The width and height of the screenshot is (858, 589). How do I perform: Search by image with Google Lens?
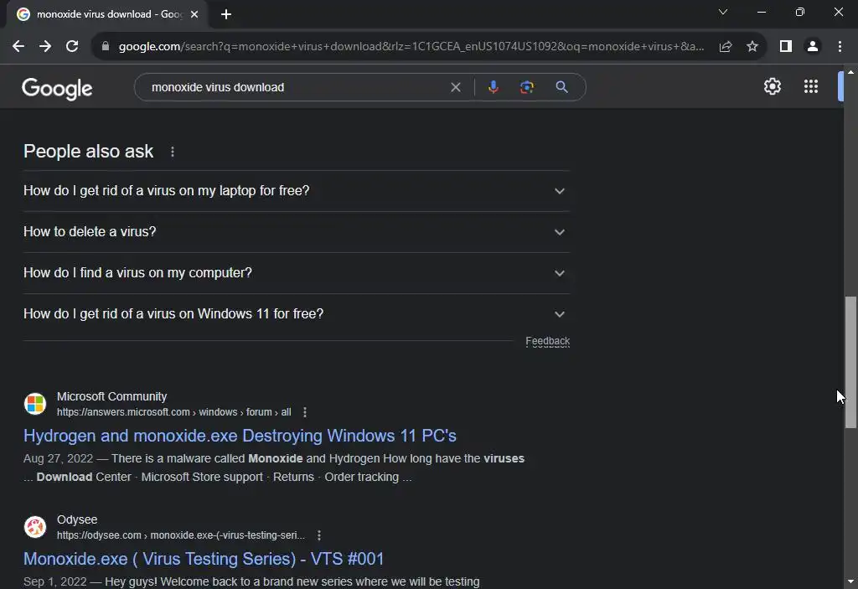(526, 87)
